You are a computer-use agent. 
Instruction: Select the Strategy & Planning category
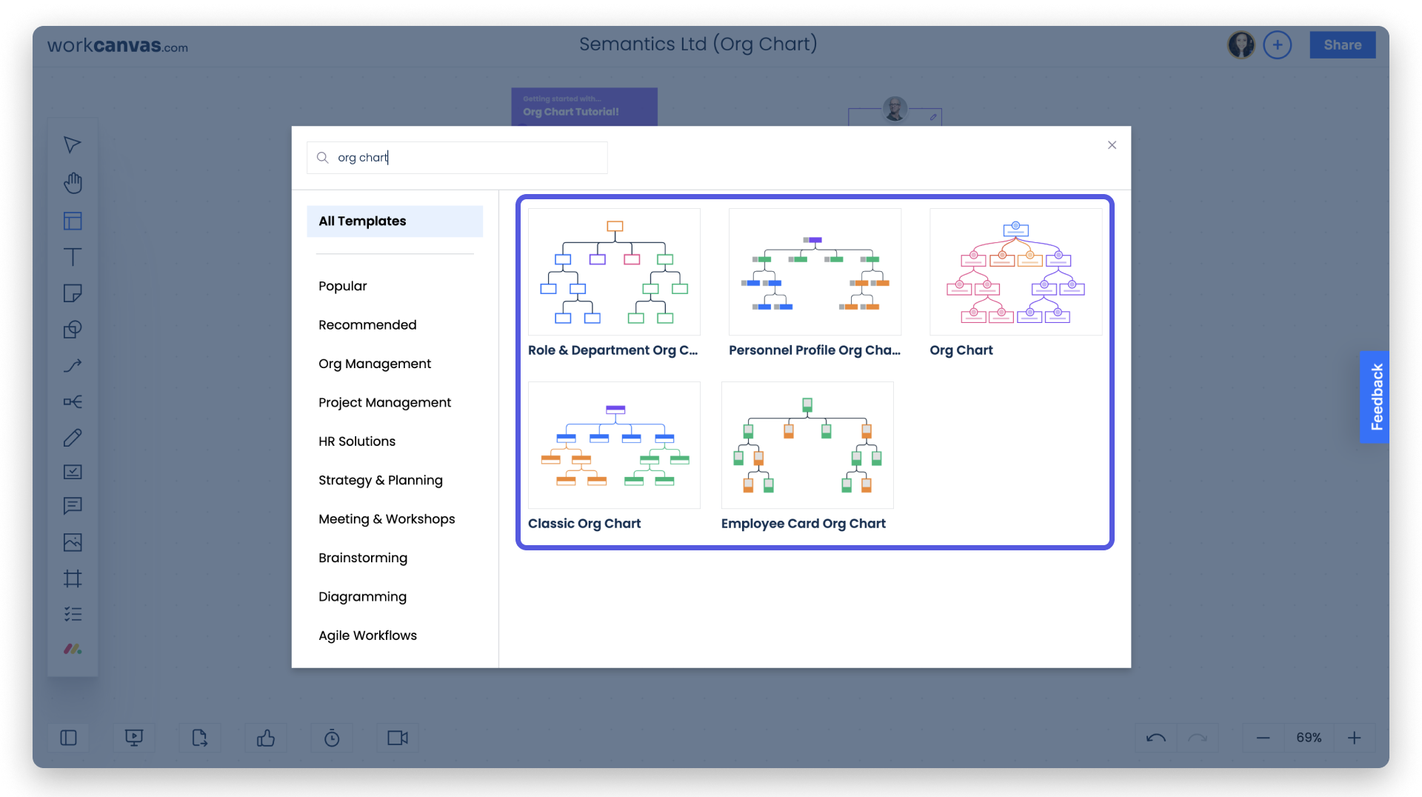pyautogui.click(x=381, y=480)
